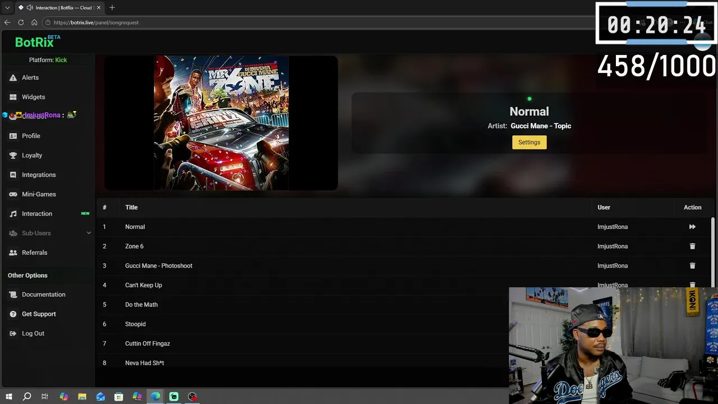Open the Mini-Games menu label
Image resolution: width=718 pixels, height=404 pixels.
click(x=39, y=194)
